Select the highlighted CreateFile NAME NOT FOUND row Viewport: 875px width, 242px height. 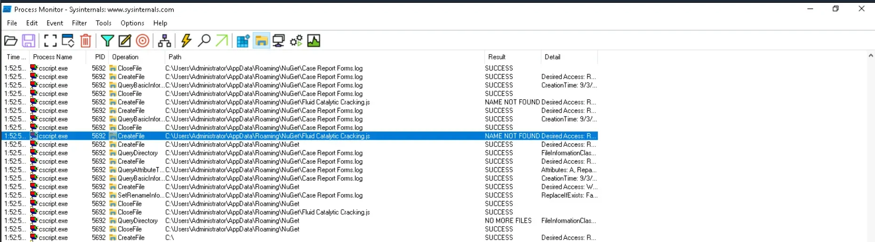tap(300, 136)
